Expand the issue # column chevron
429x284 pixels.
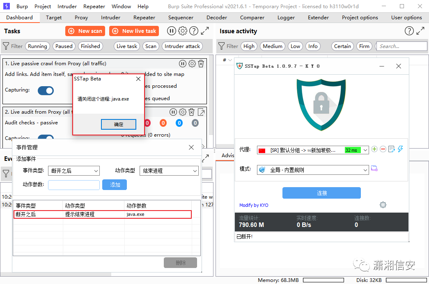(x=230, y=60)
